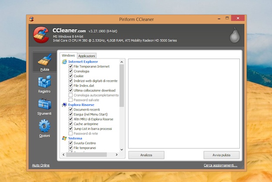Click the Internet Explorer category icon
The width and height of the screenshot is (272, 182).
(64, 62)
